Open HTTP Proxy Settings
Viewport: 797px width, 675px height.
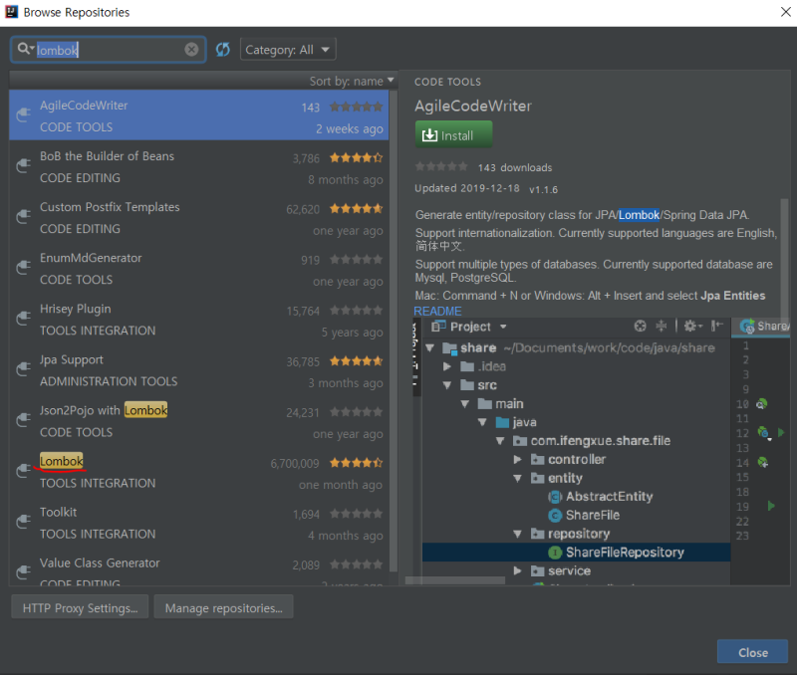click(80, 607)
